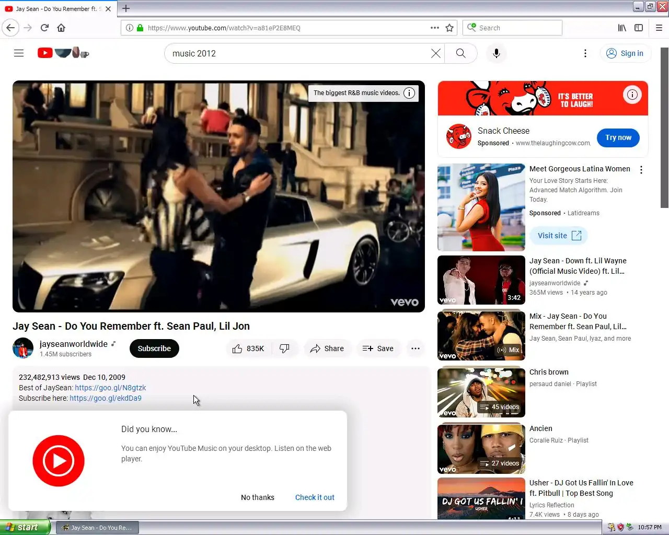
Task: Open page actions ellipsis in address bar
Action: tap(434, 28)
